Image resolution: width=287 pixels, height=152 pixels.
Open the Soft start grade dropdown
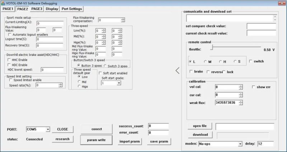119,83
